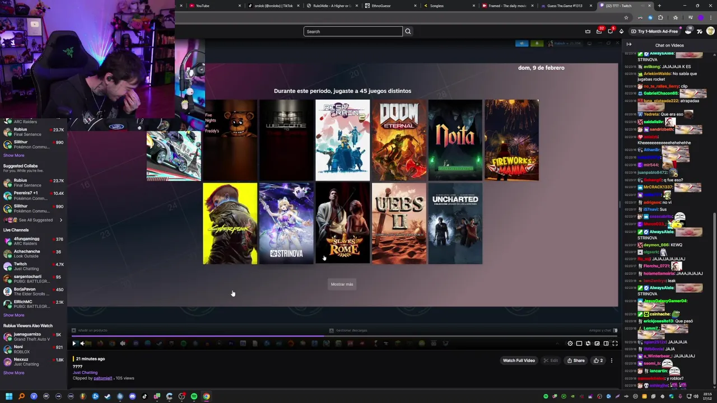Play the clip with the play button
Viewport: 717px width, 403px height.
[x=74, y=344]
